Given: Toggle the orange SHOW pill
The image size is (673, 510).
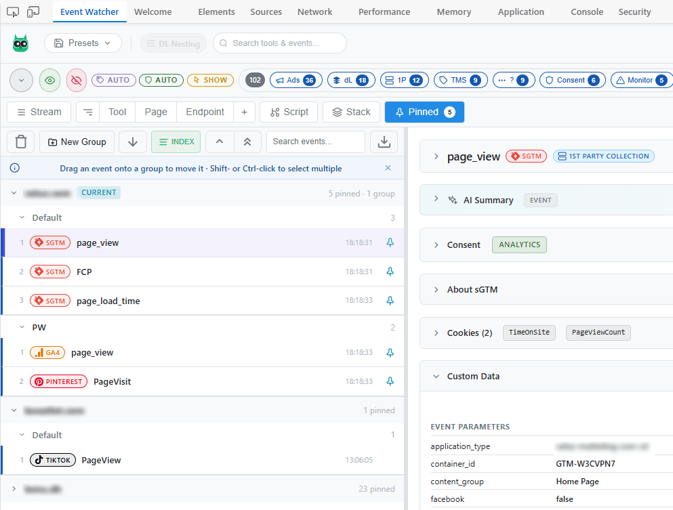Looking at the screenshot, I should tap(210, 80).
